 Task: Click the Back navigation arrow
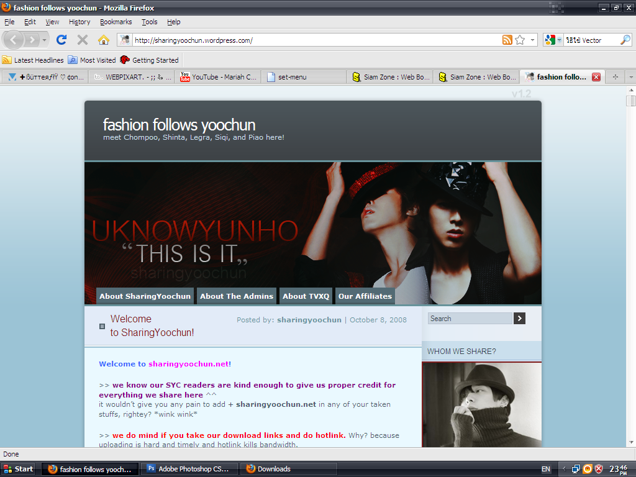14,40
